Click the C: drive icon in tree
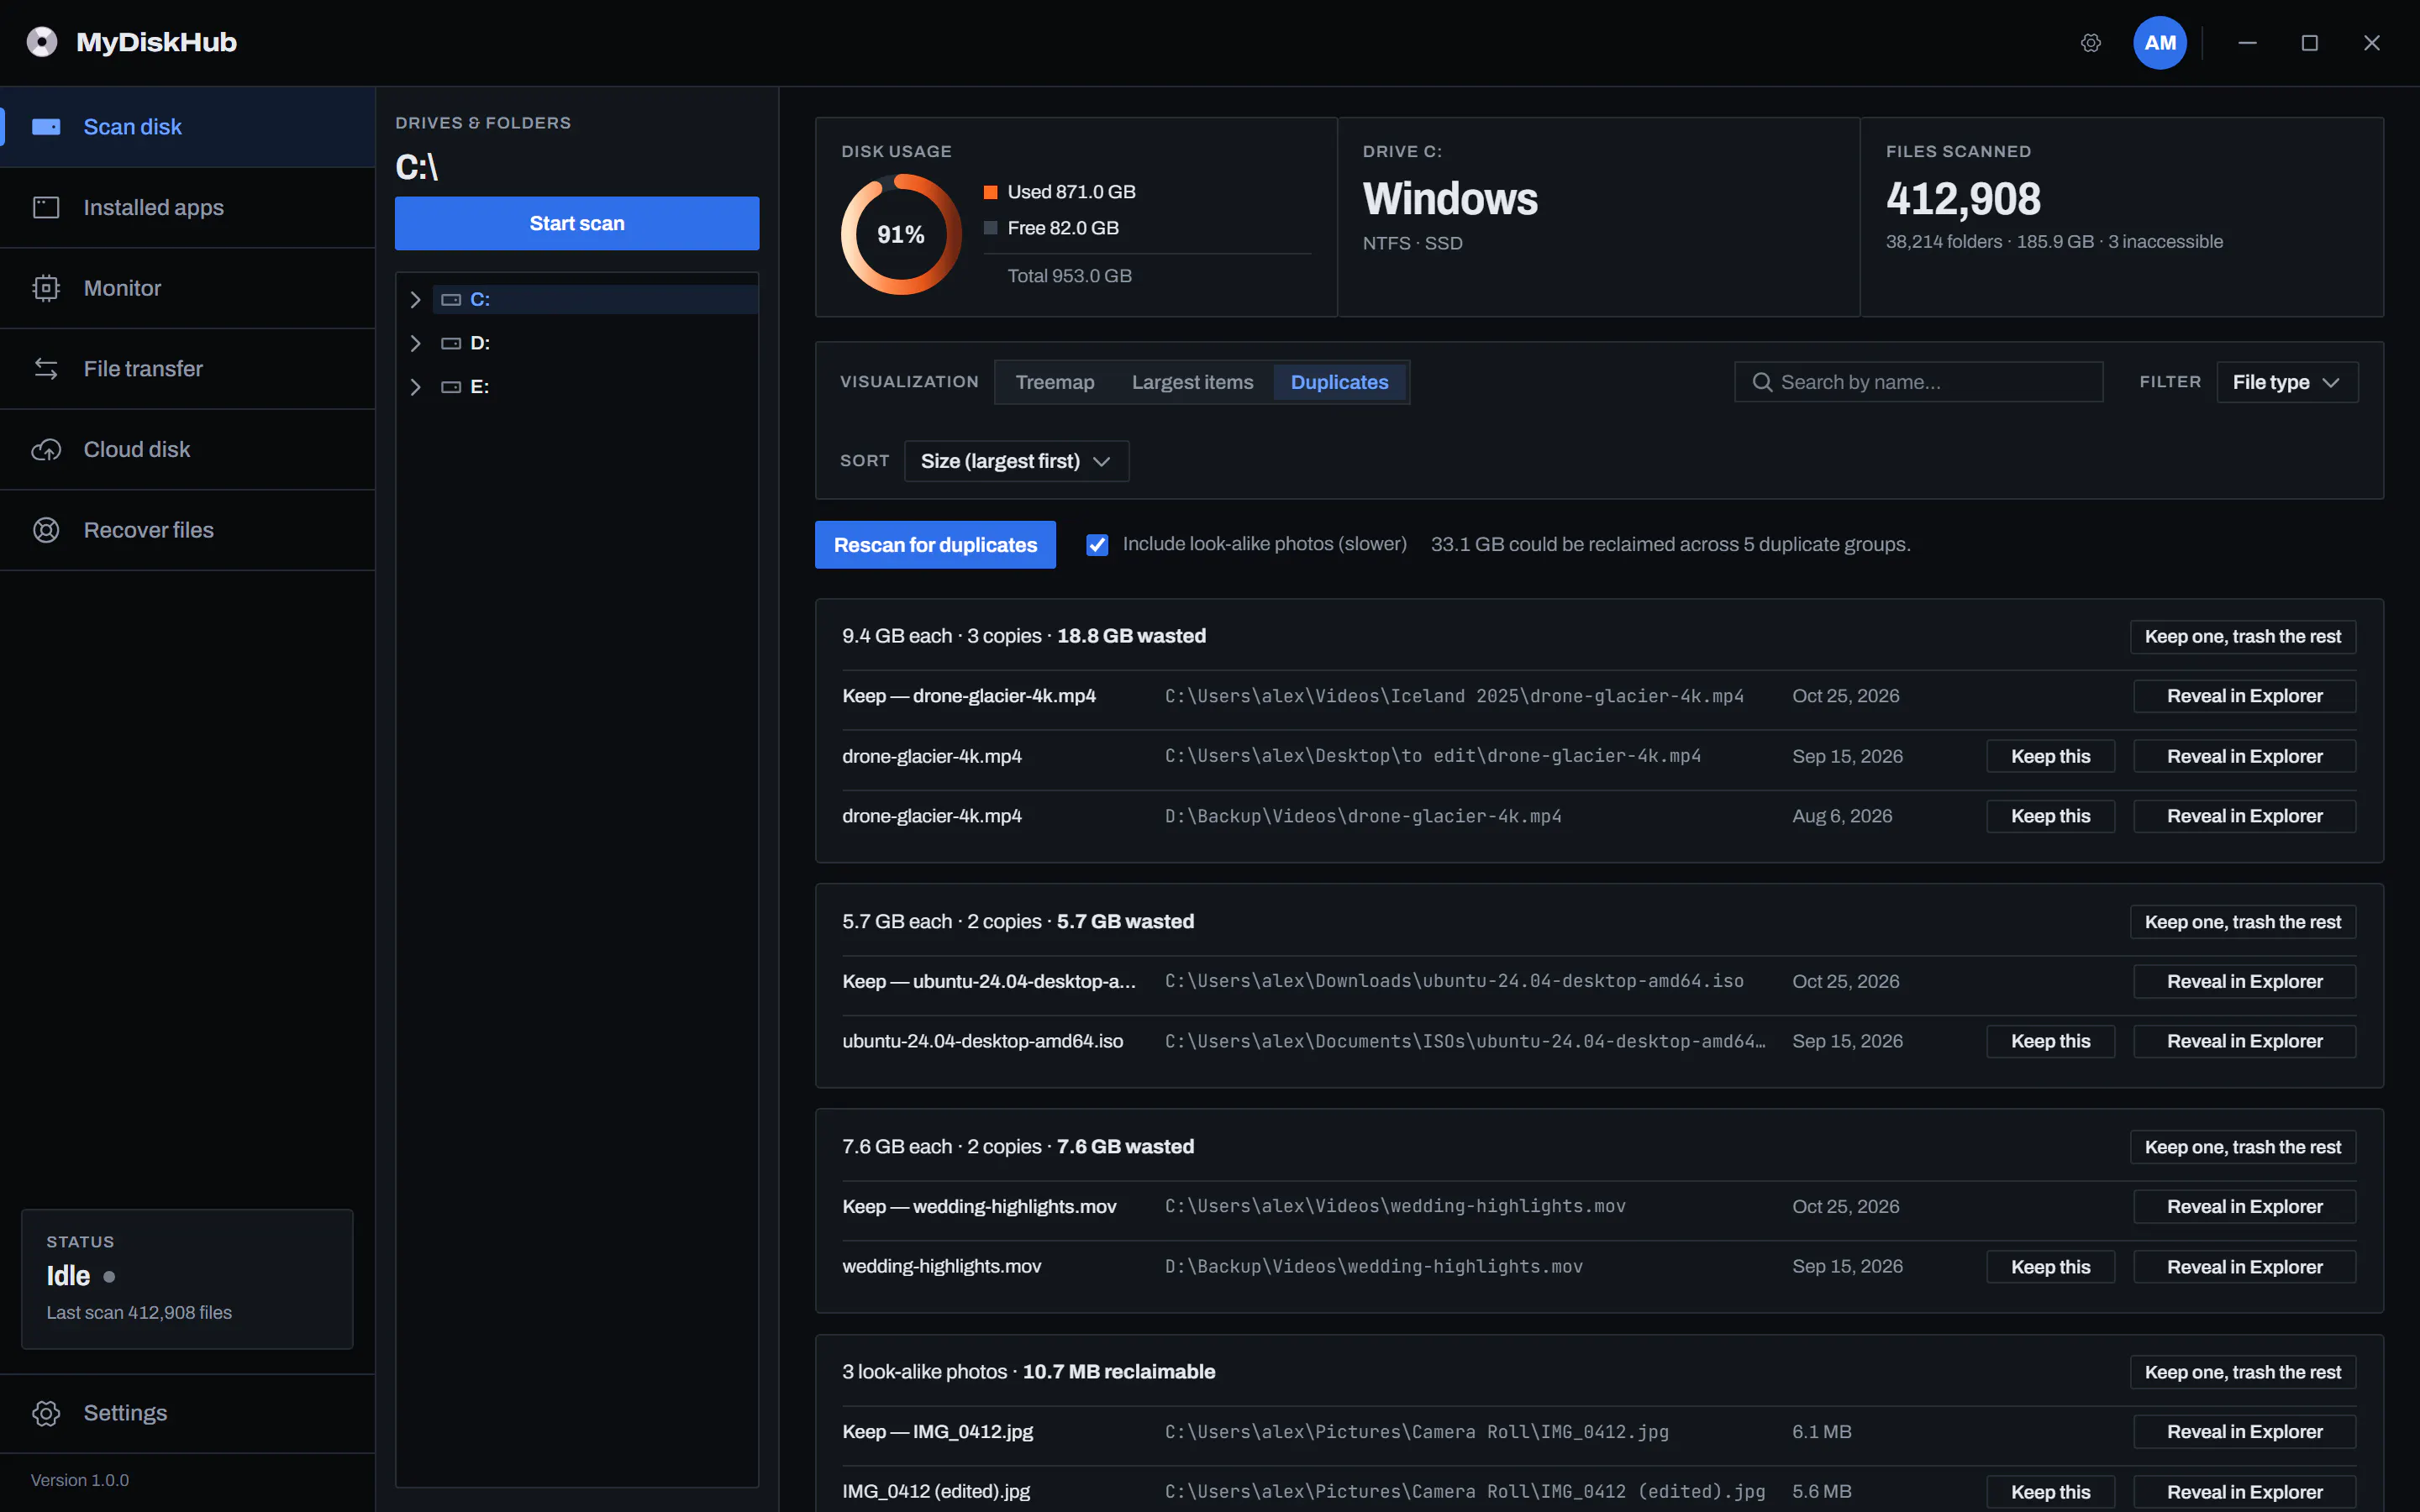This screenshot has height=1512, width=2420. tap(451, 300)
